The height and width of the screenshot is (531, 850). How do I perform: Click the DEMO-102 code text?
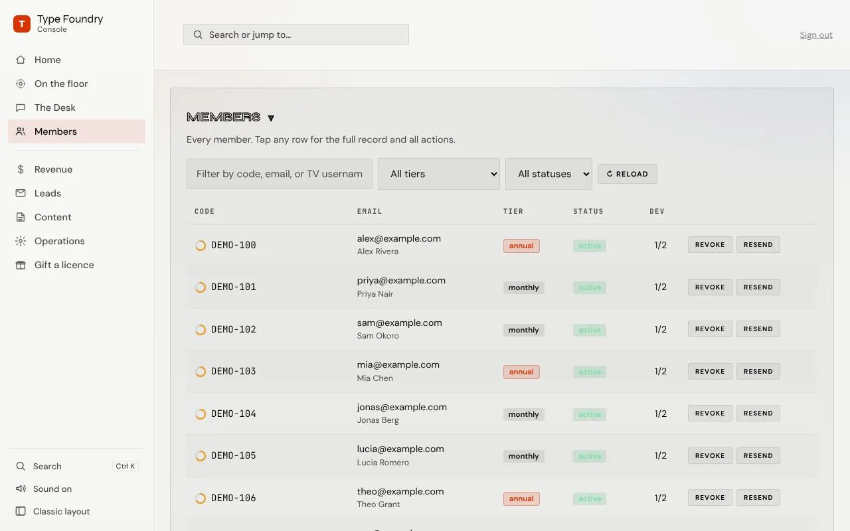[234, 329]
